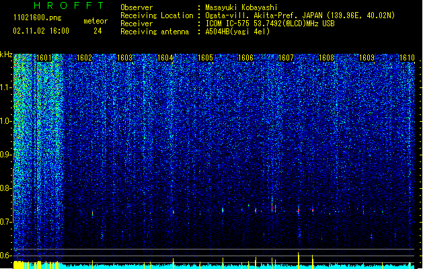The image size is (423, 269).
Task: Click the 1.0 kHz axis tick label
Action: [x=6, y=121]
